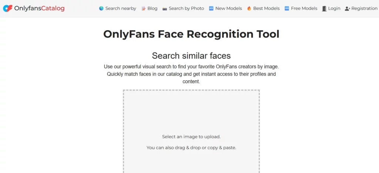Screen dimensions: 379x173
Task: Click the Blog icon in the navigation
Action: 143,9
